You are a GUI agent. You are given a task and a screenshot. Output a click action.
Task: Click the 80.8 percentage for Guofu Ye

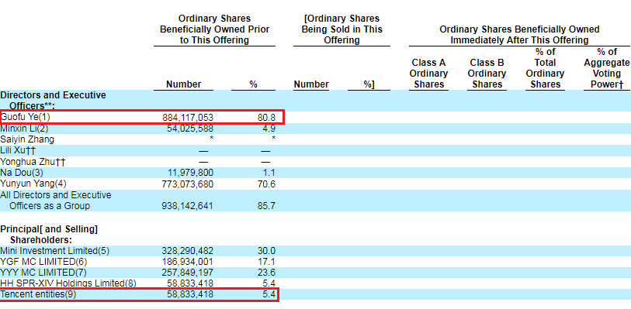266,118
